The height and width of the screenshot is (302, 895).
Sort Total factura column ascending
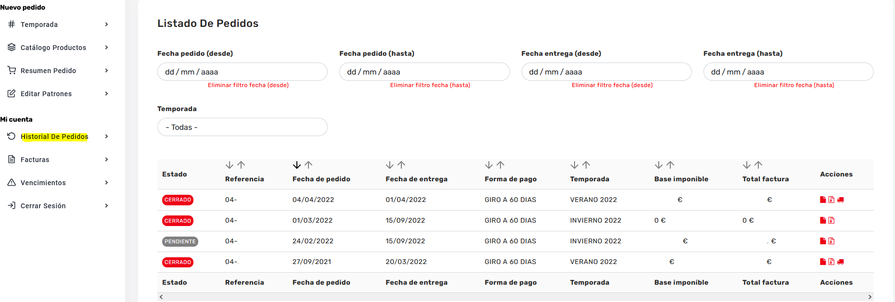point(758,165)
